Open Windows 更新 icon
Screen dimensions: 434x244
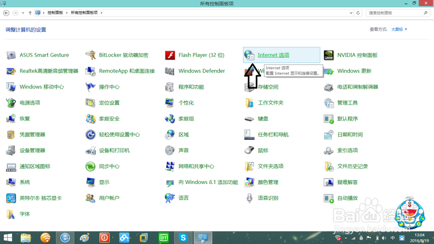point(329,72)
